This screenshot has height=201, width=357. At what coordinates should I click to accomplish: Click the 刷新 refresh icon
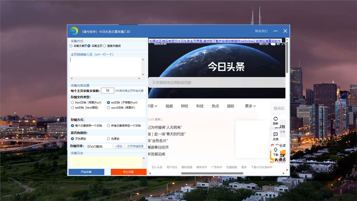(x=276, y=120)
